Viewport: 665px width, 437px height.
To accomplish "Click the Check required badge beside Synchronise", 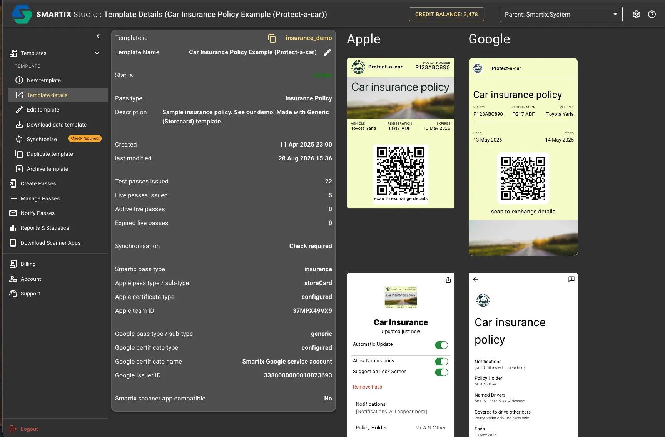I will [x=85, y=138].
